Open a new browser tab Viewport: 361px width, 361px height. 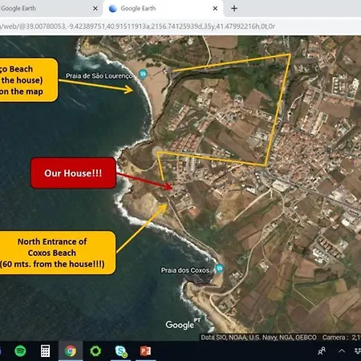[x=234, y=9]
